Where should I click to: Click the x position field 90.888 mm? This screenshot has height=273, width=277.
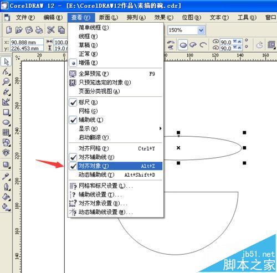point(27,42)
